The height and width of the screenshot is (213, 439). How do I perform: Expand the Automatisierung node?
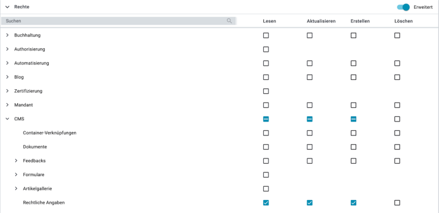8,63
